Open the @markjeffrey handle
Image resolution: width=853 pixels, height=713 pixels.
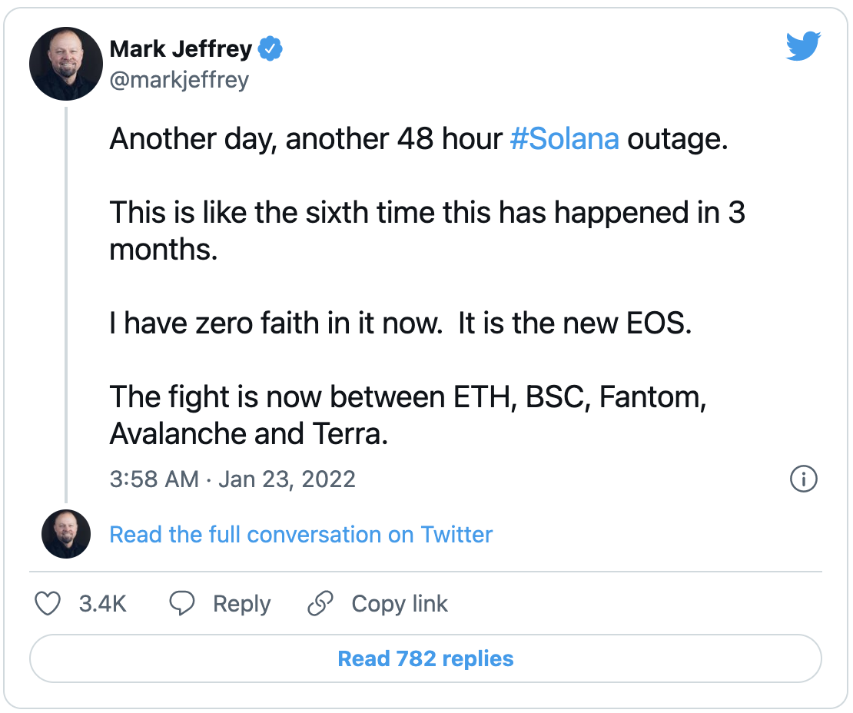point(179,80)
